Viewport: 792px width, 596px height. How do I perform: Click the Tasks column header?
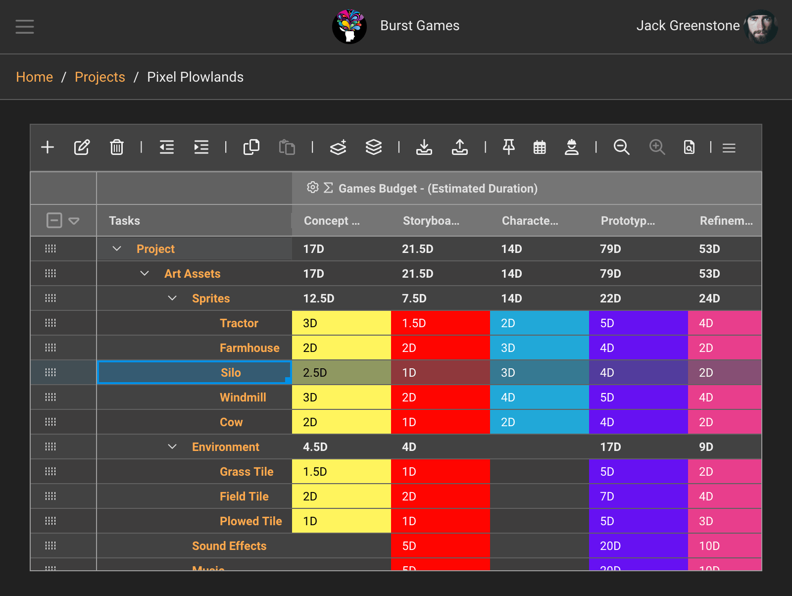pyautogui.click(x=194, y=220)
